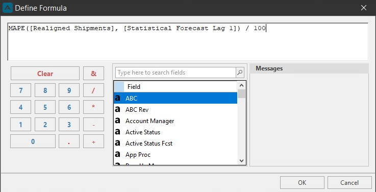Close the Define Formula window

click(x=364, y=8)
